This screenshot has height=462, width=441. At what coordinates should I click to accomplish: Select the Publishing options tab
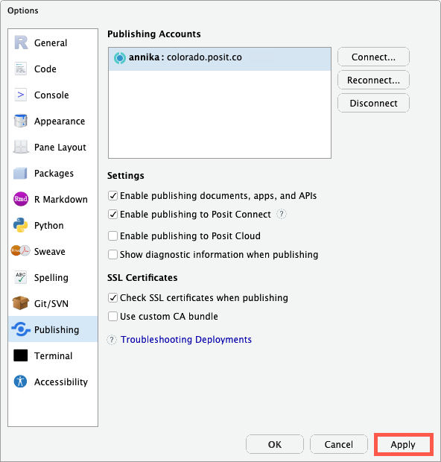(x=53, y=329)
